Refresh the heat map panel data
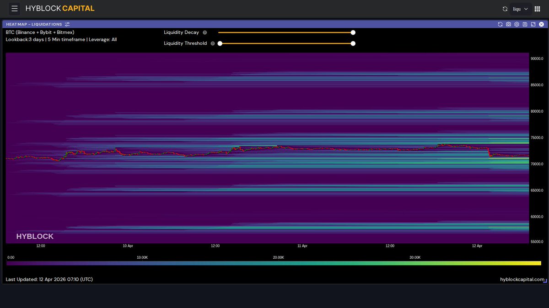549x308 pixels. pos(500,24)
